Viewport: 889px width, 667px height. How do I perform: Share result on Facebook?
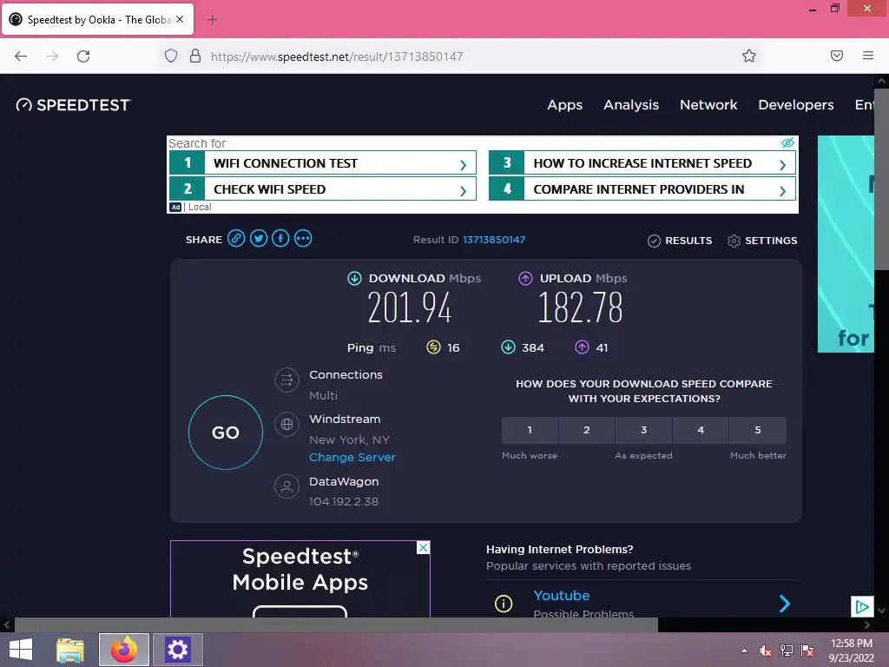pos(280,239)
